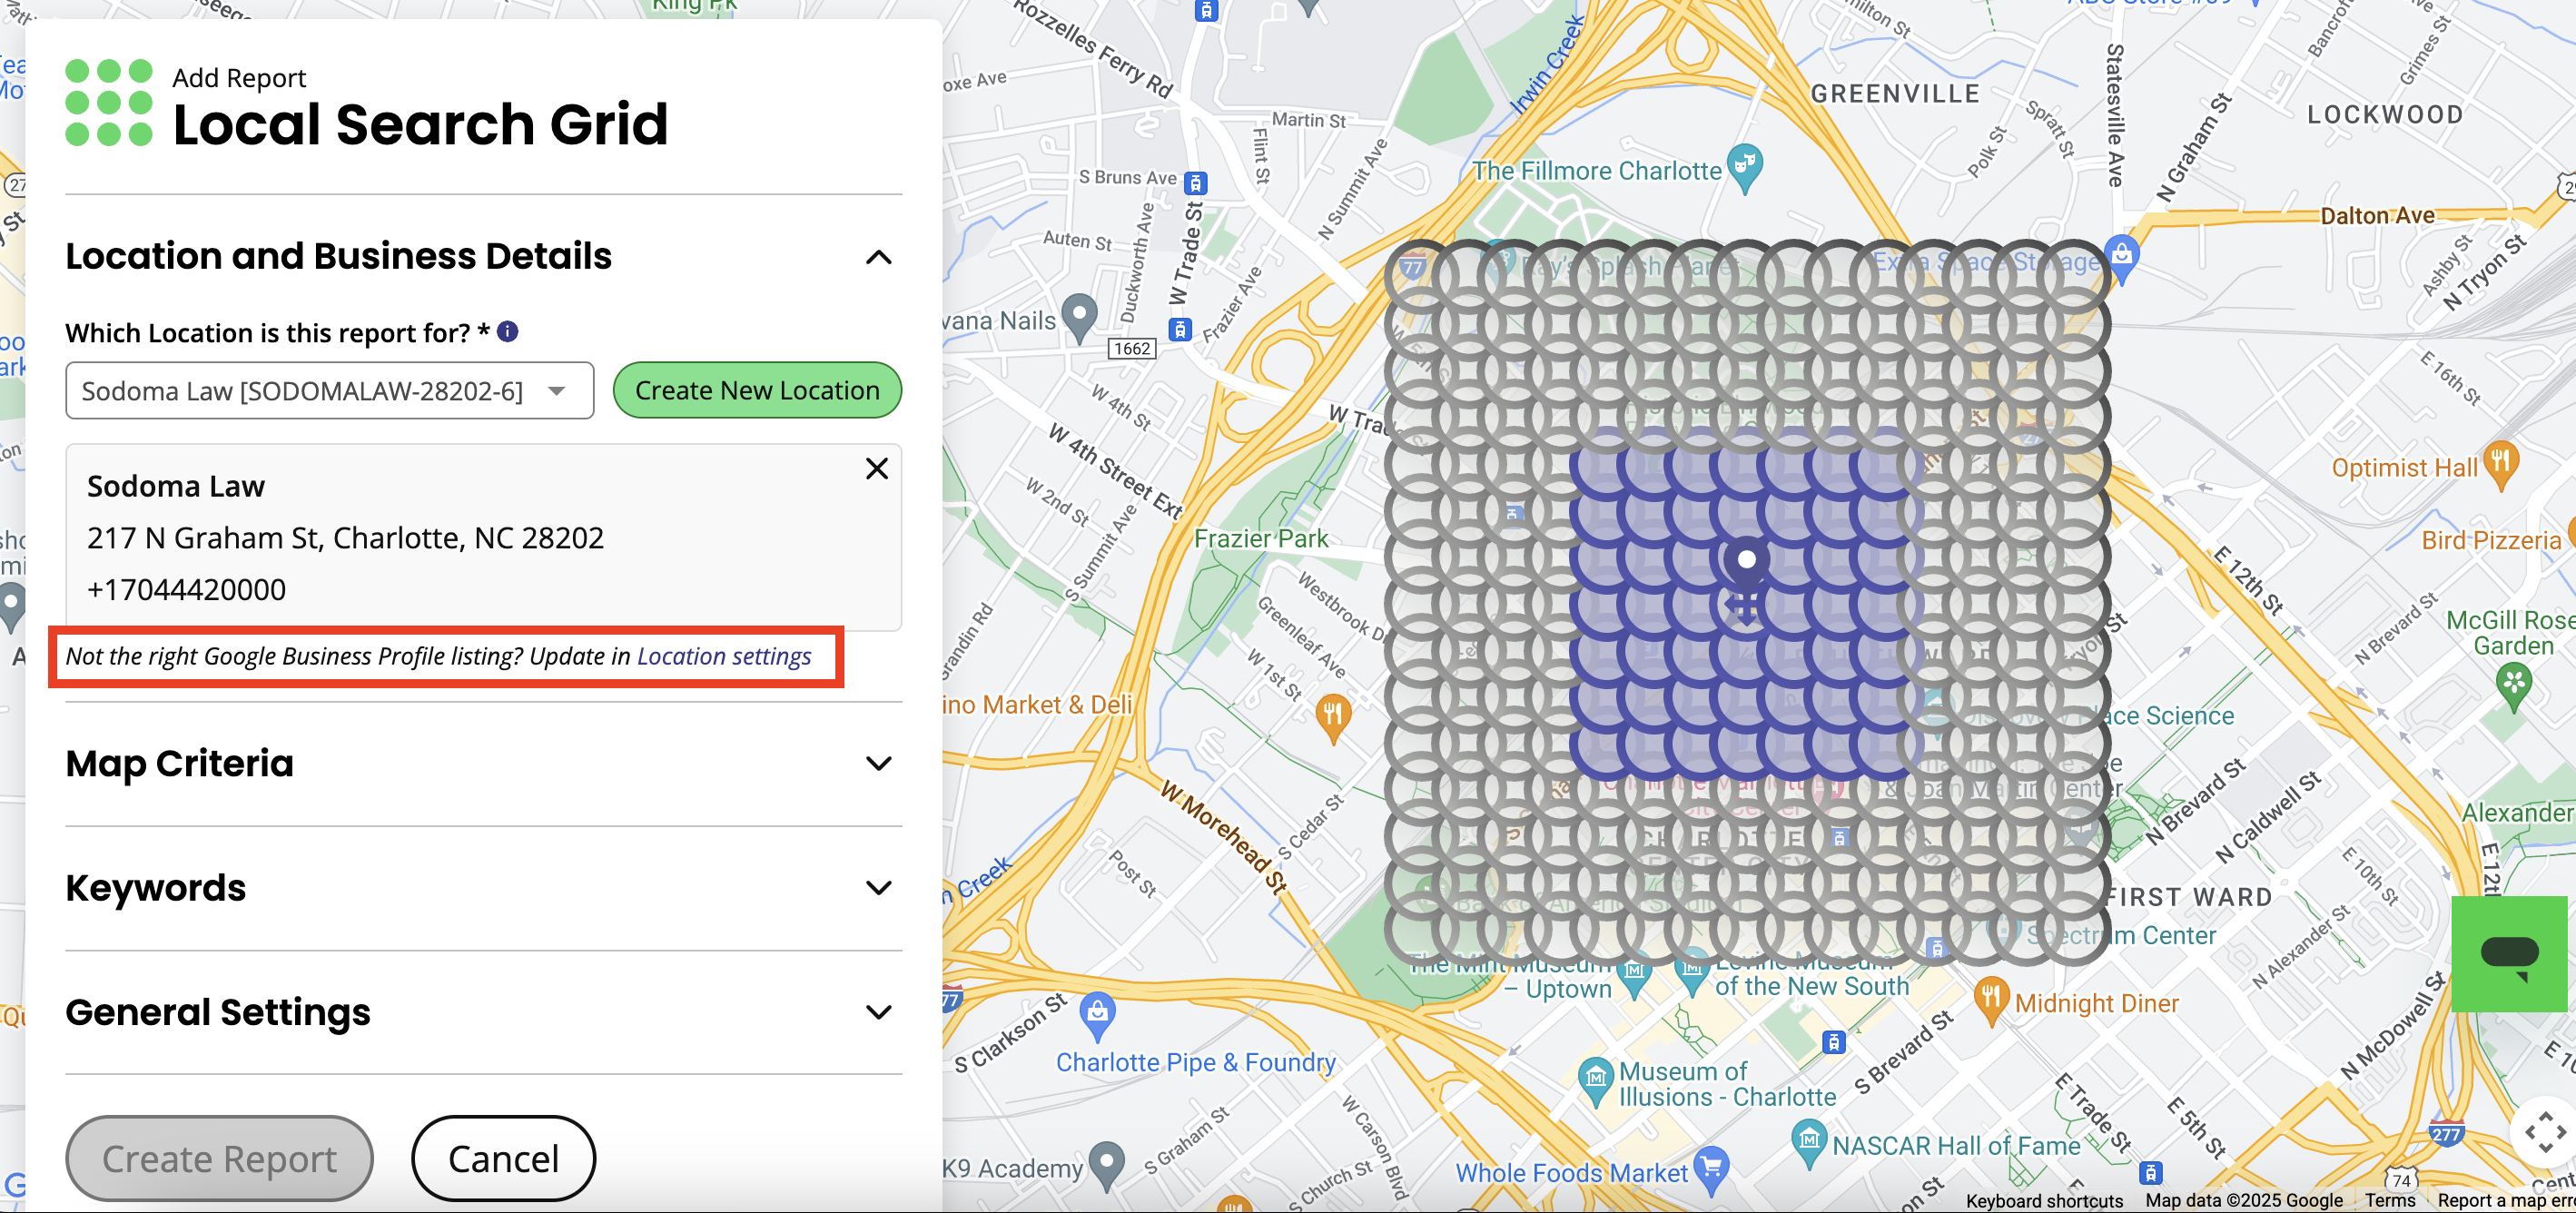Screen dimensions: 2576x1213
Task: Toggle fullscreen map view
Action: tap(2544, 1133)
